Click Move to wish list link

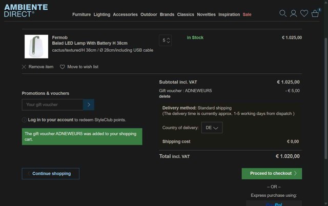83,67
